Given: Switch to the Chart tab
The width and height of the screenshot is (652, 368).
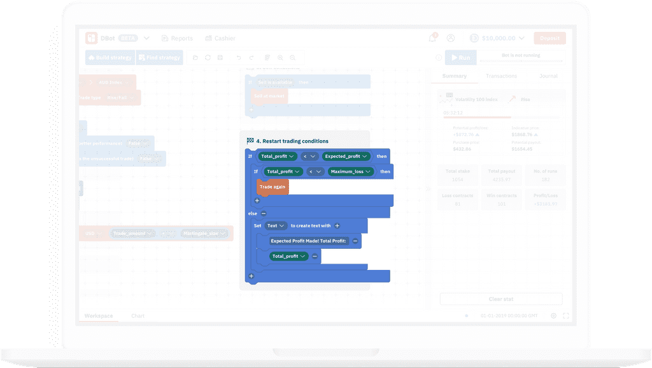Looking at the screenshot, I should [x=138, y=316].
